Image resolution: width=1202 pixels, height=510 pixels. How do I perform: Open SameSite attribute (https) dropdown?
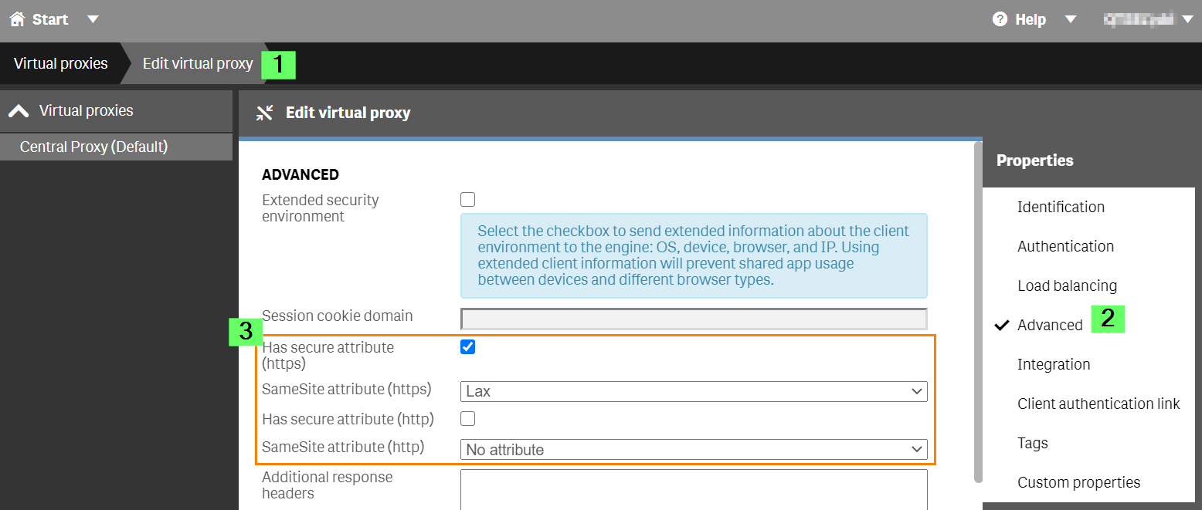pos(694,391)
